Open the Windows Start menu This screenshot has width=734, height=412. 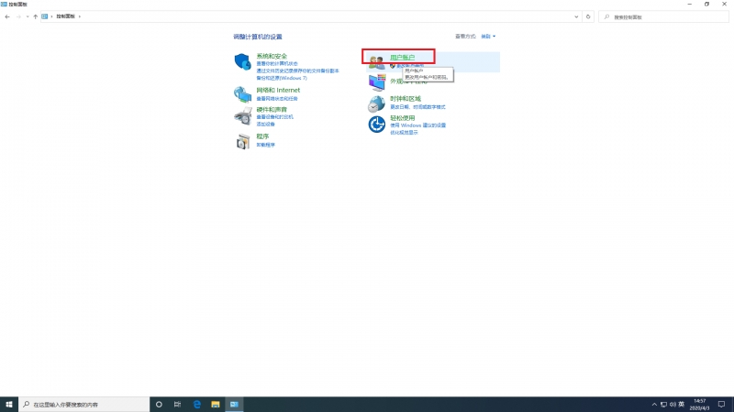point(9,405)
